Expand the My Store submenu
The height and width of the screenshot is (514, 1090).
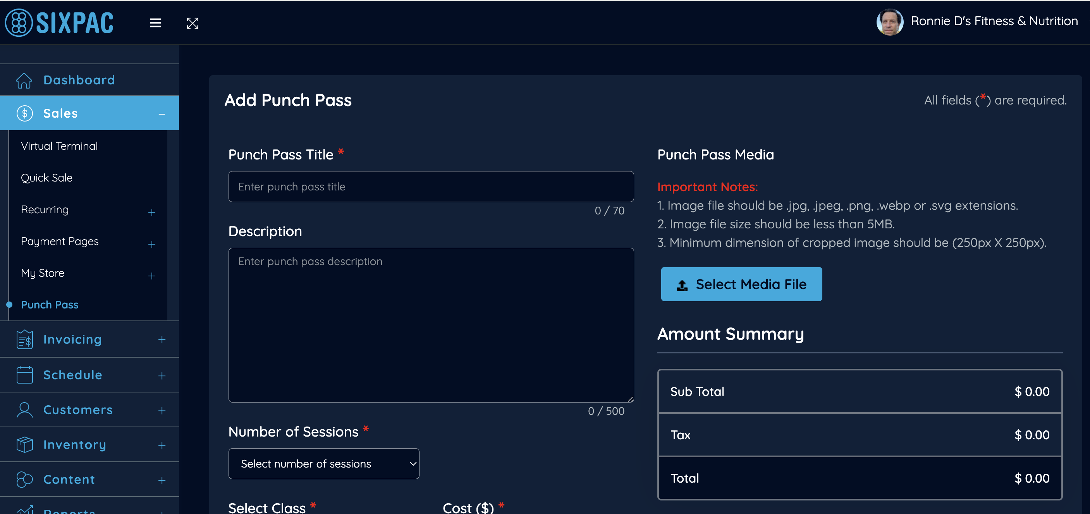point(152,276)
